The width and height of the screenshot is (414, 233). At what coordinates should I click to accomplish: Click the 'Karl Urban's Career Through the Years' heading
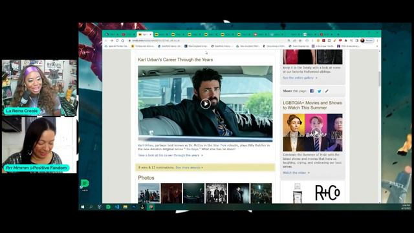pyautogui.click(x=175, y=60)
